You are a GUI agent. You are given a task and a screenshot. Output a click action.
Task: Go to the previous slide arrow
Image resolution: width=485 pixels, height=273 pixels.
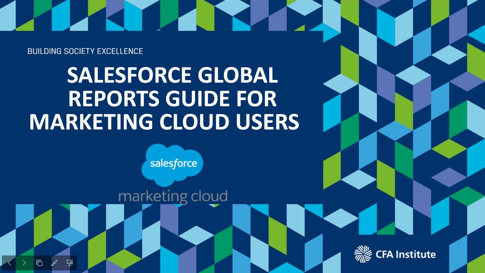[x=9, y=263]
